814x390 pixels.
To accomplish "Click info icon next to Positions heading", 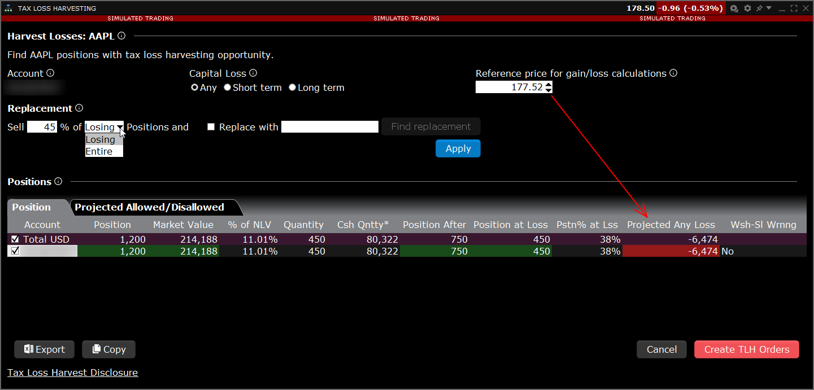I will pyautogui.click(x=58, y=182).
